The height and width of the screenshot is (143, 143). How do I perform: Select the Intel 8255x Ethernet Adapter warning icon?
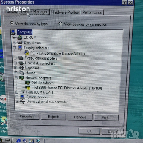point(28,88)
